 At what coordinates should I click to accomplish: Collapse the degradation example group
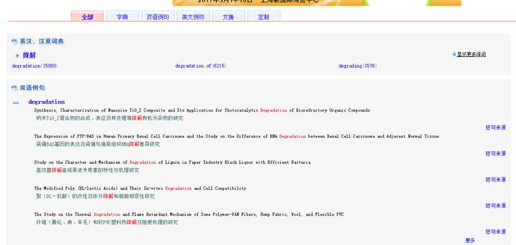pyautogui.click(x=16, y=103)
